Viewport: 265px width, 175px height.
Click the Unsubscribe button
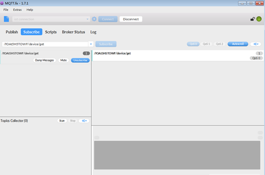coord(80,60)
